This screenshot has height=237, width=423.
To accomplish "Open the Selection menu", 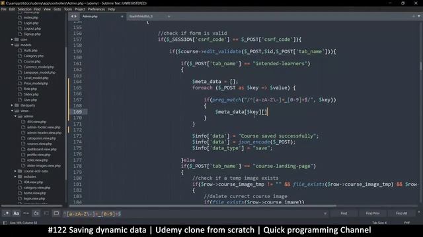I will [24, 9].
